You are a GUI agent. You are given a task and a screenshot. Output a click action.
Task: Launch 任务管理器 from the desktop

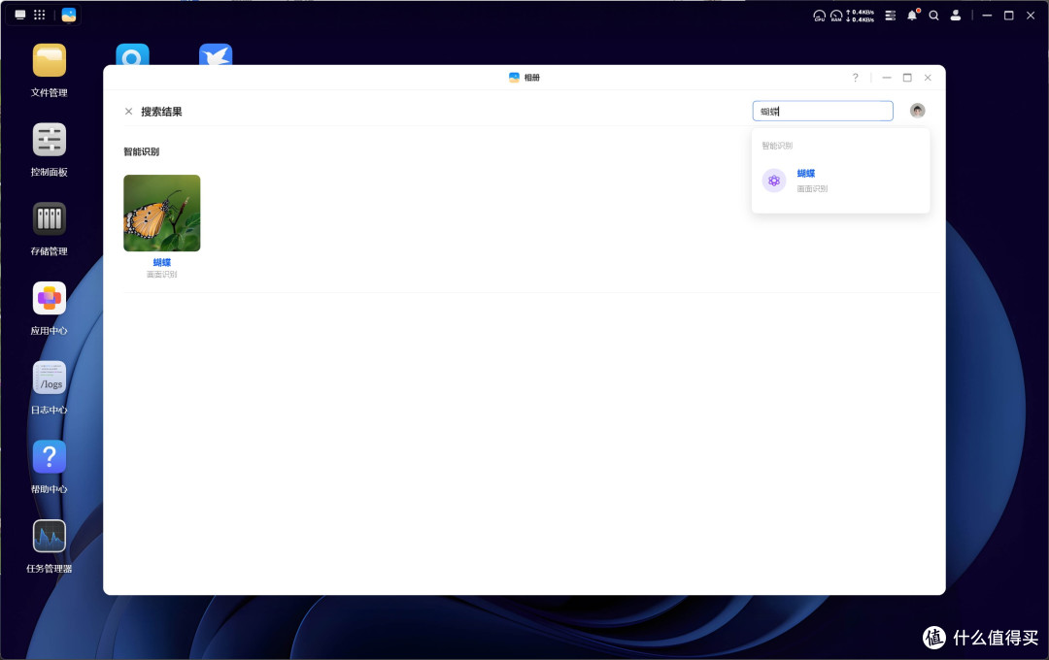(x=49, y=537)
